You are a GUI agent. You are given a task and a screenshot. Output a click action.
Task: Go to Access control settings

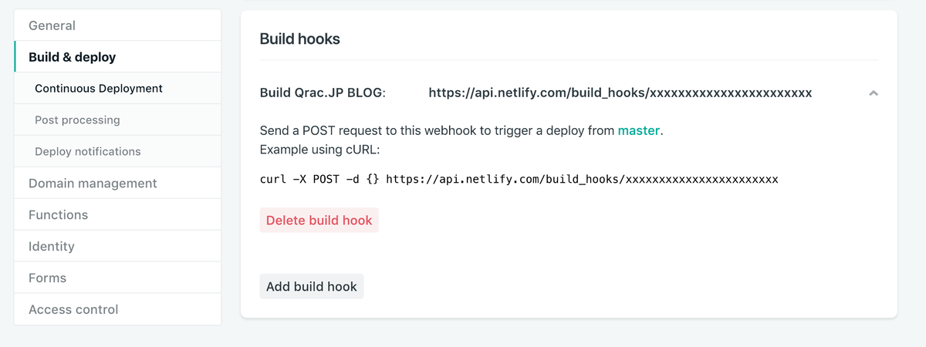click(x=73, y=310)
